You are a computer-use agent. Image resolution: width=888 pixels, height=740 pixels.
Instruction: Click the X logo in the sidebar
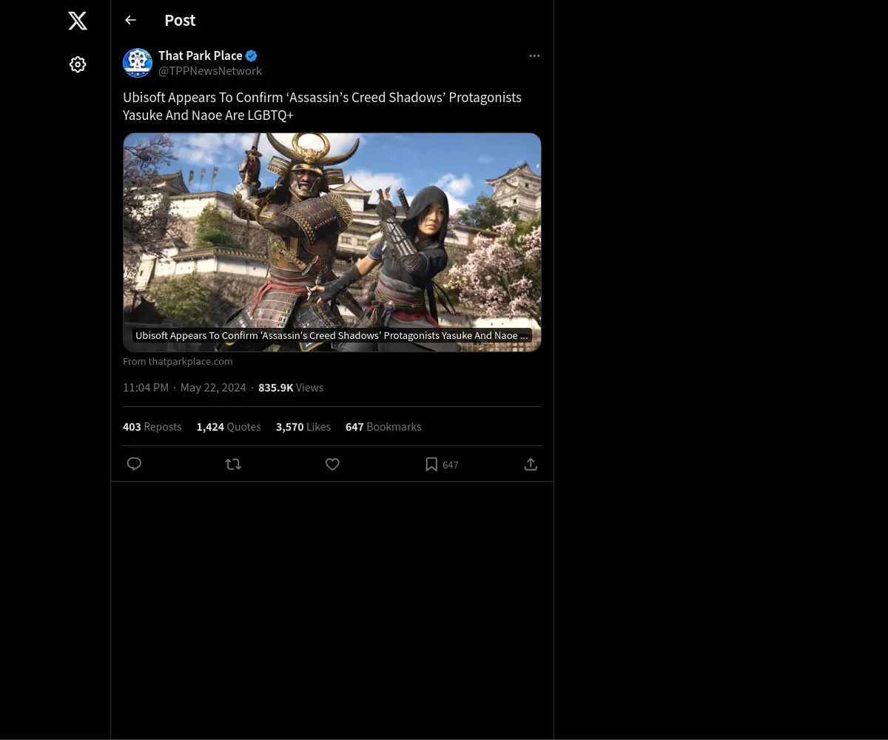point(78,21)
